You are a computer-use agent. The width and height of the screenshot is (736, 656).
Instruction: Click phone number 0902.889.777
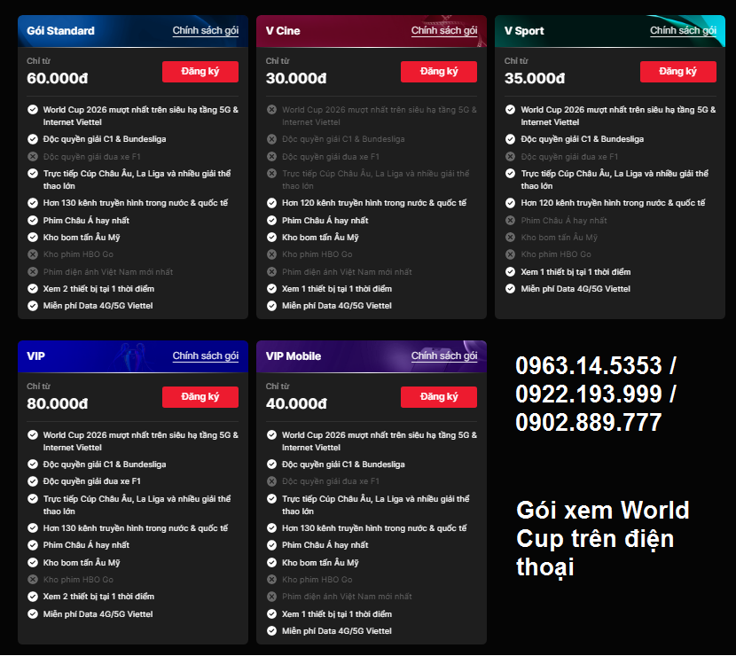click(589, 422)
